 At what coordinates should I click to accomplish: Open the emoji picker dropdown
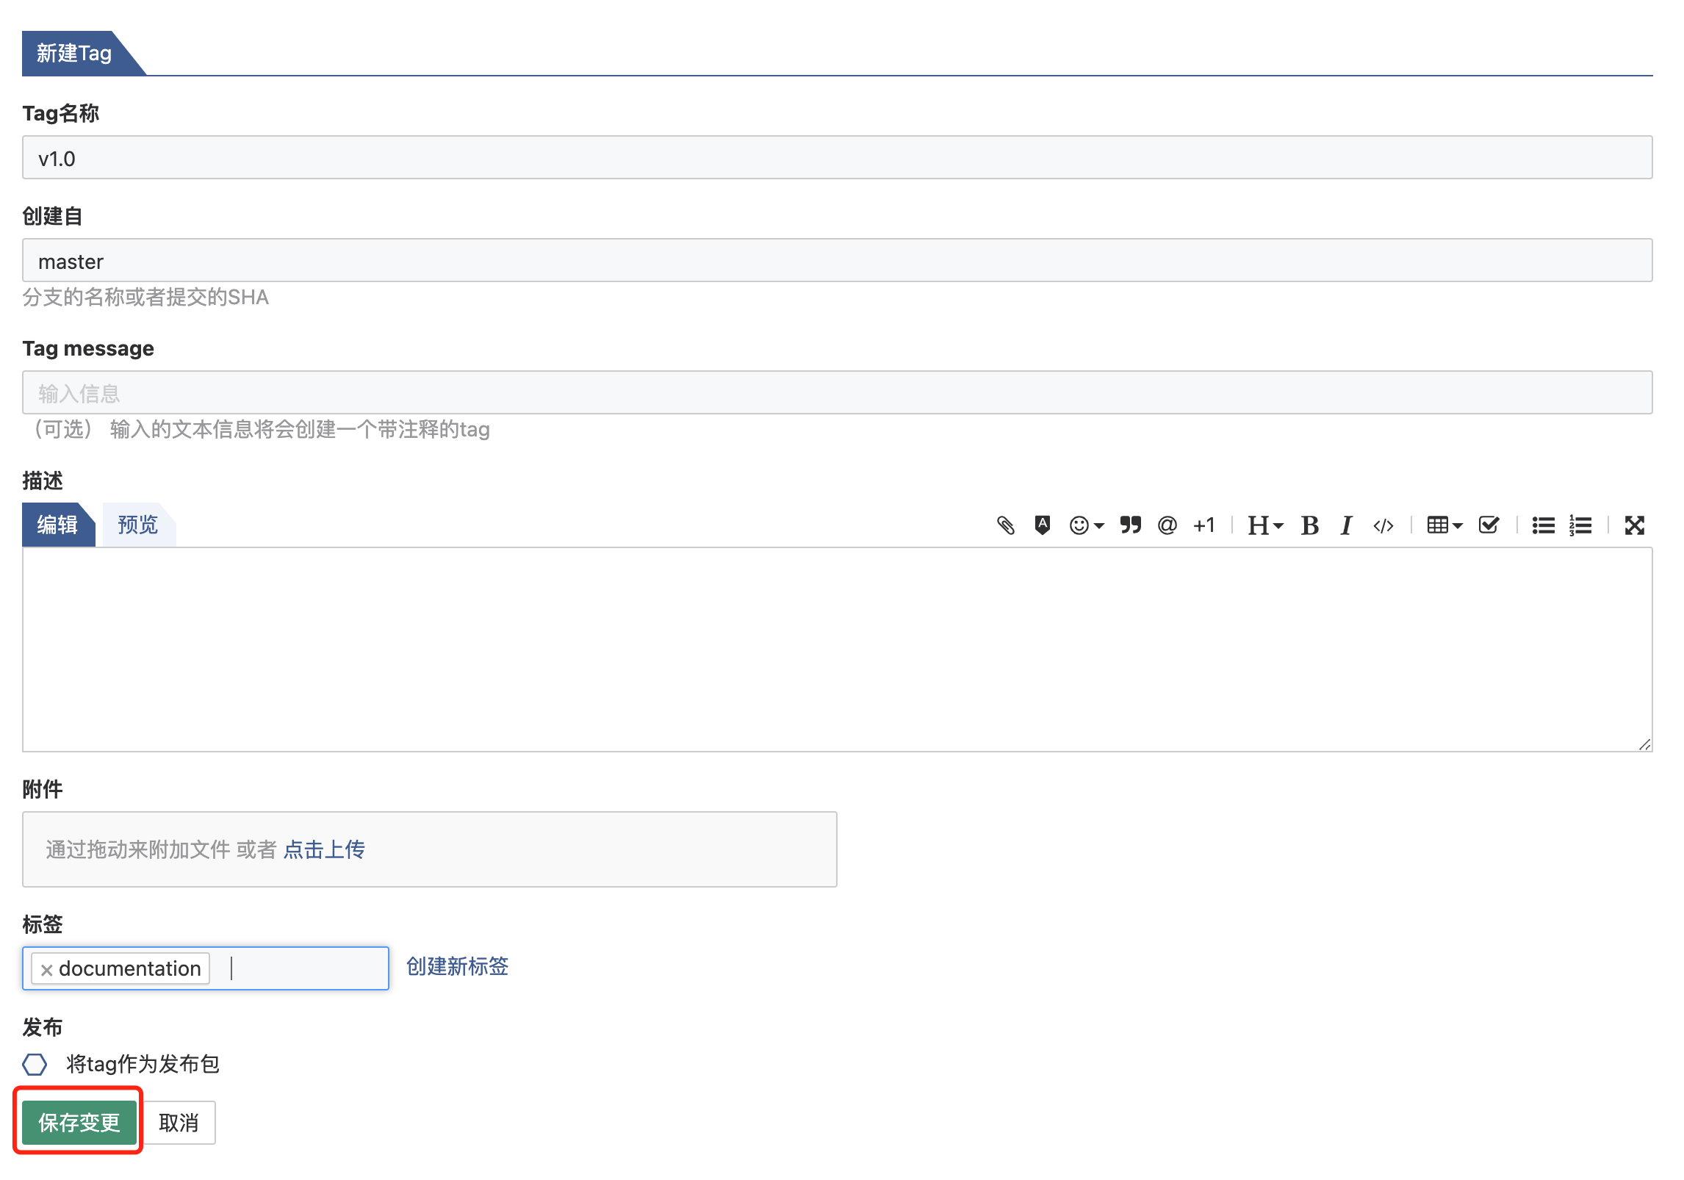(1086, 525)
